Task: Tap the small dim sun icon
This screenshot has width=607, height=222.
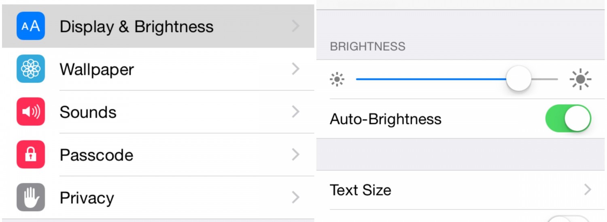Action: coord(337,80)
